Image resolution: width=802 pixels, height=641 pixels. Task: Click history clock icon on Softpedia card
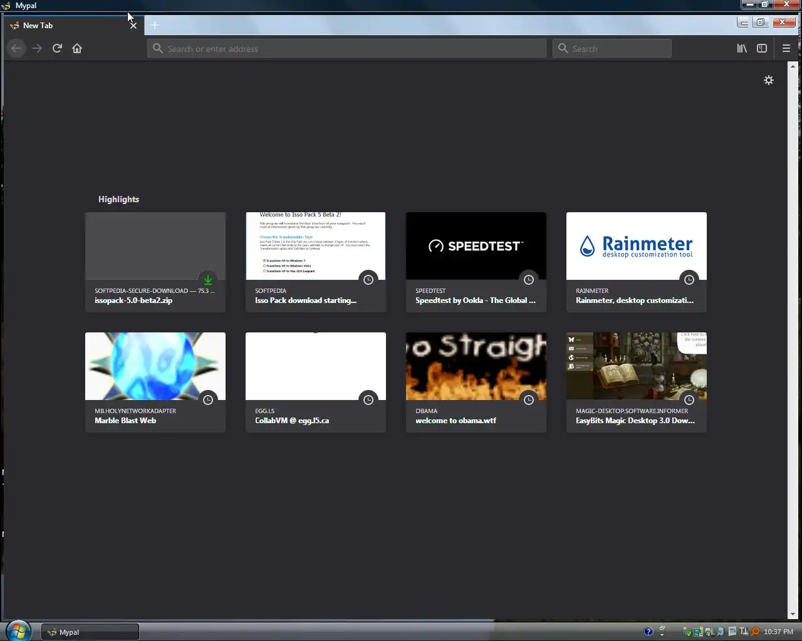[x=368, y=280]
